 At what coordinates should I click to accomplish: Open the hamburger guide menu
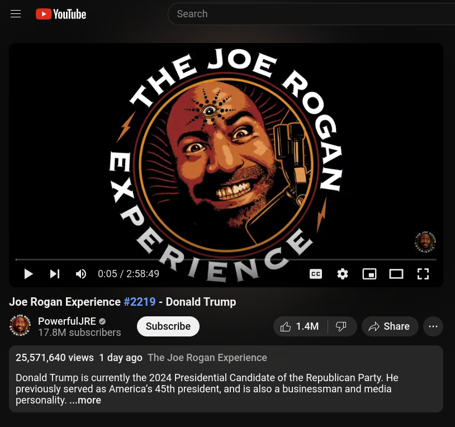click(x=16, y=13)
